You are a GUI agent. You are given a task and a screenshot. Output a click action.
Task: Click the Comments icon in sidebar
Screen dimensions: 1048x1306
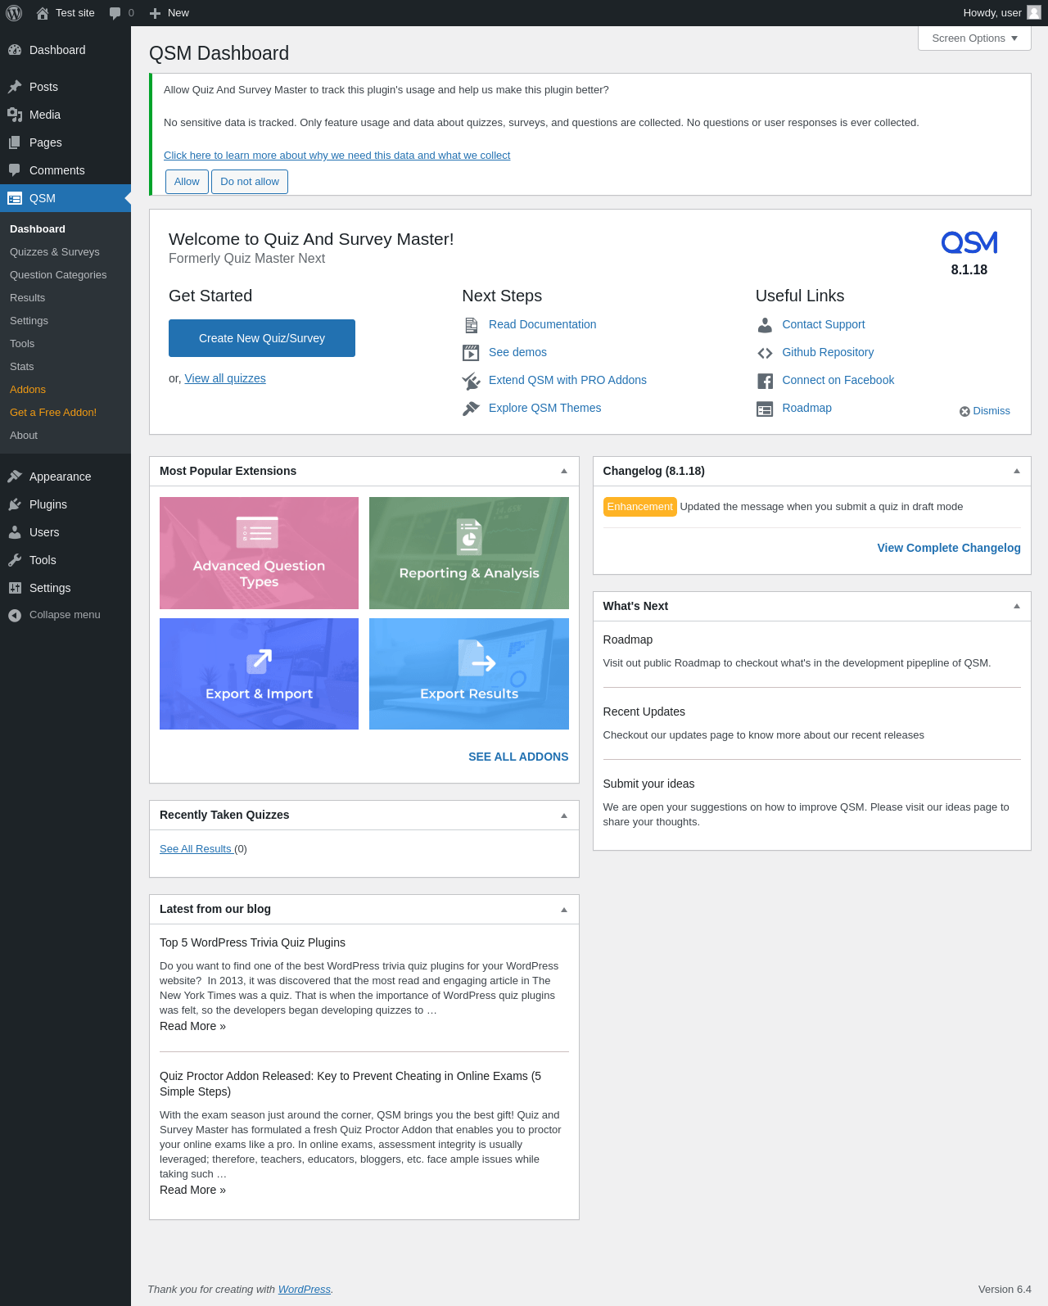click(15, 170)
